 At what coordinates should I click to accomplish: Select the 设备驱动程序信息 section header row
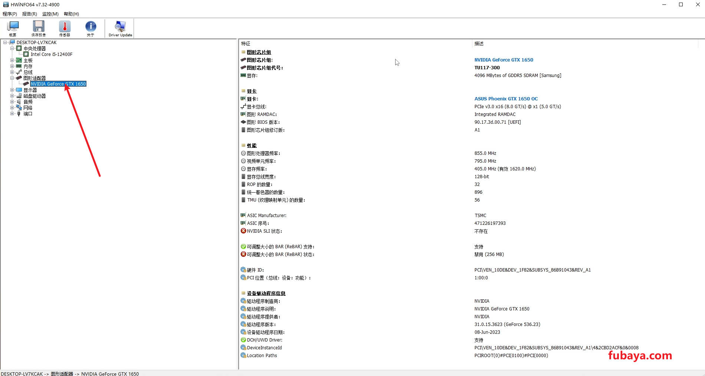[266, 293]
